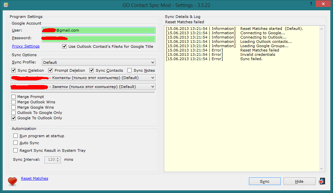
Task: Click the Sync button
Action: pos(265,181)
